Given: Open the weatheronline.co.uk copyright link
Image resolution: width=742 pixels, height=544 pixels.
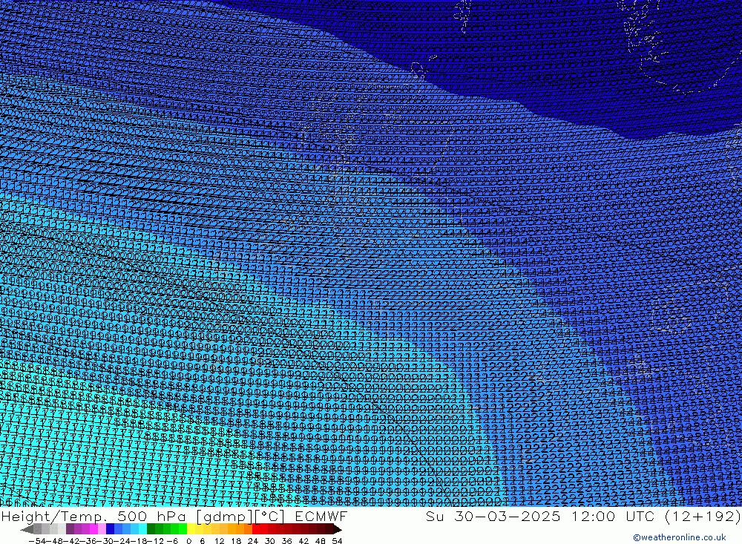Looking at the screenshot, I should pyautogui.click(x=679, y=537).
